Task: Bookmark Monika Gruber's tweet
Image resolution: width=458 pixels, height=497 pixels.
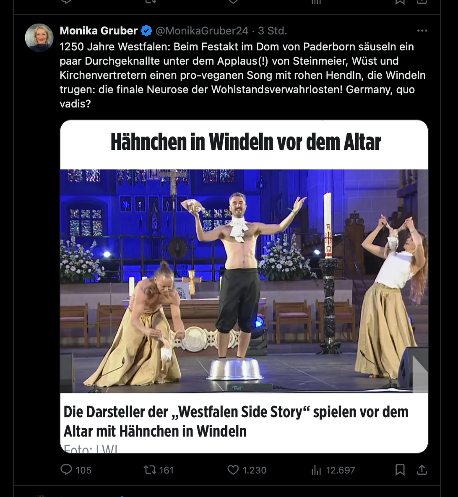Action: pyautogui.click(x=400, y=470)
